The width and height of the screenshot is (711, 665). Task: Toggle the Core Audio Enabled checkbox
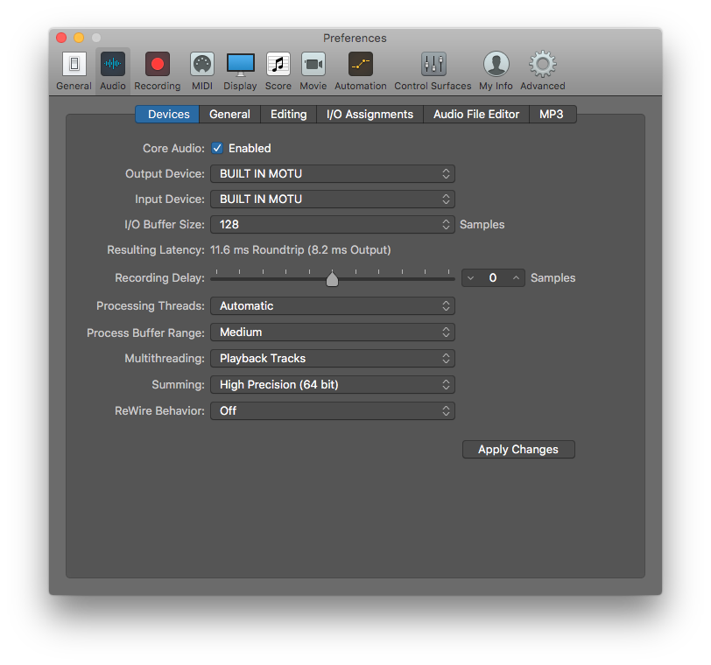point(217,148)
